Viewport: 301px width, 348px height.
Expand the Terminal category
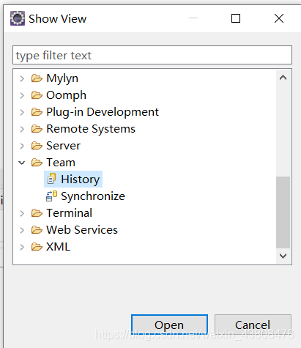point(22,213)
